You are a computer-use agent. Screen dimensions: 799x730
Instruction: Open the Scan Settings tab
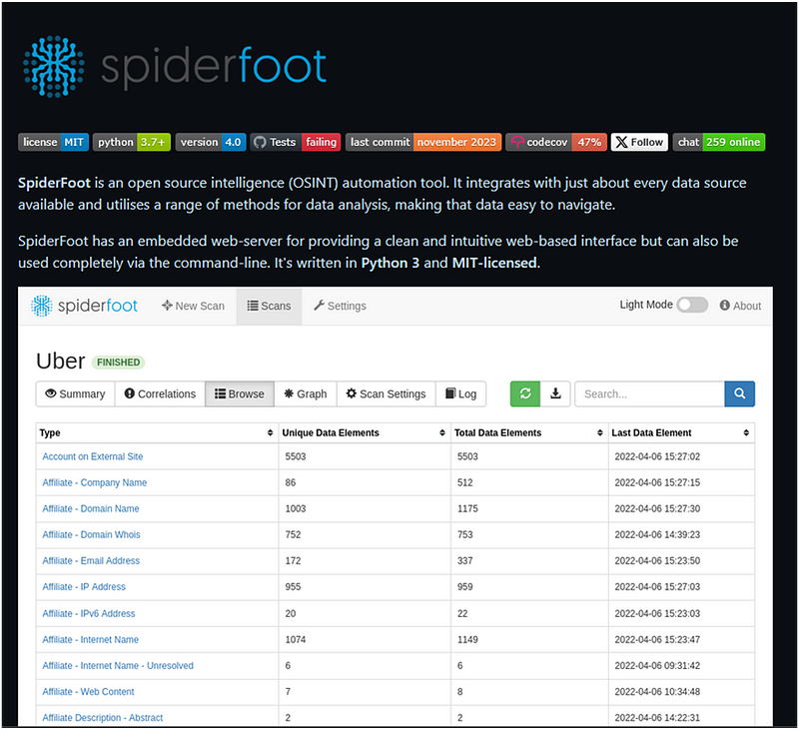[386, 393]
